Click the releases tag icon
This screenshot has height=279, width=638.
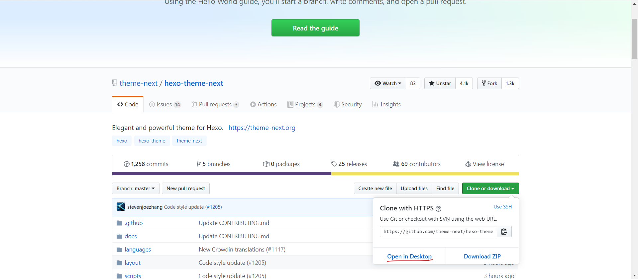click(x=334, y=164)
